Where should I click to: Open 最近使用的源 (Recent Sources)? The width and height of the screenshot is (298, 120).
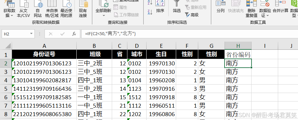coord(66,9)
